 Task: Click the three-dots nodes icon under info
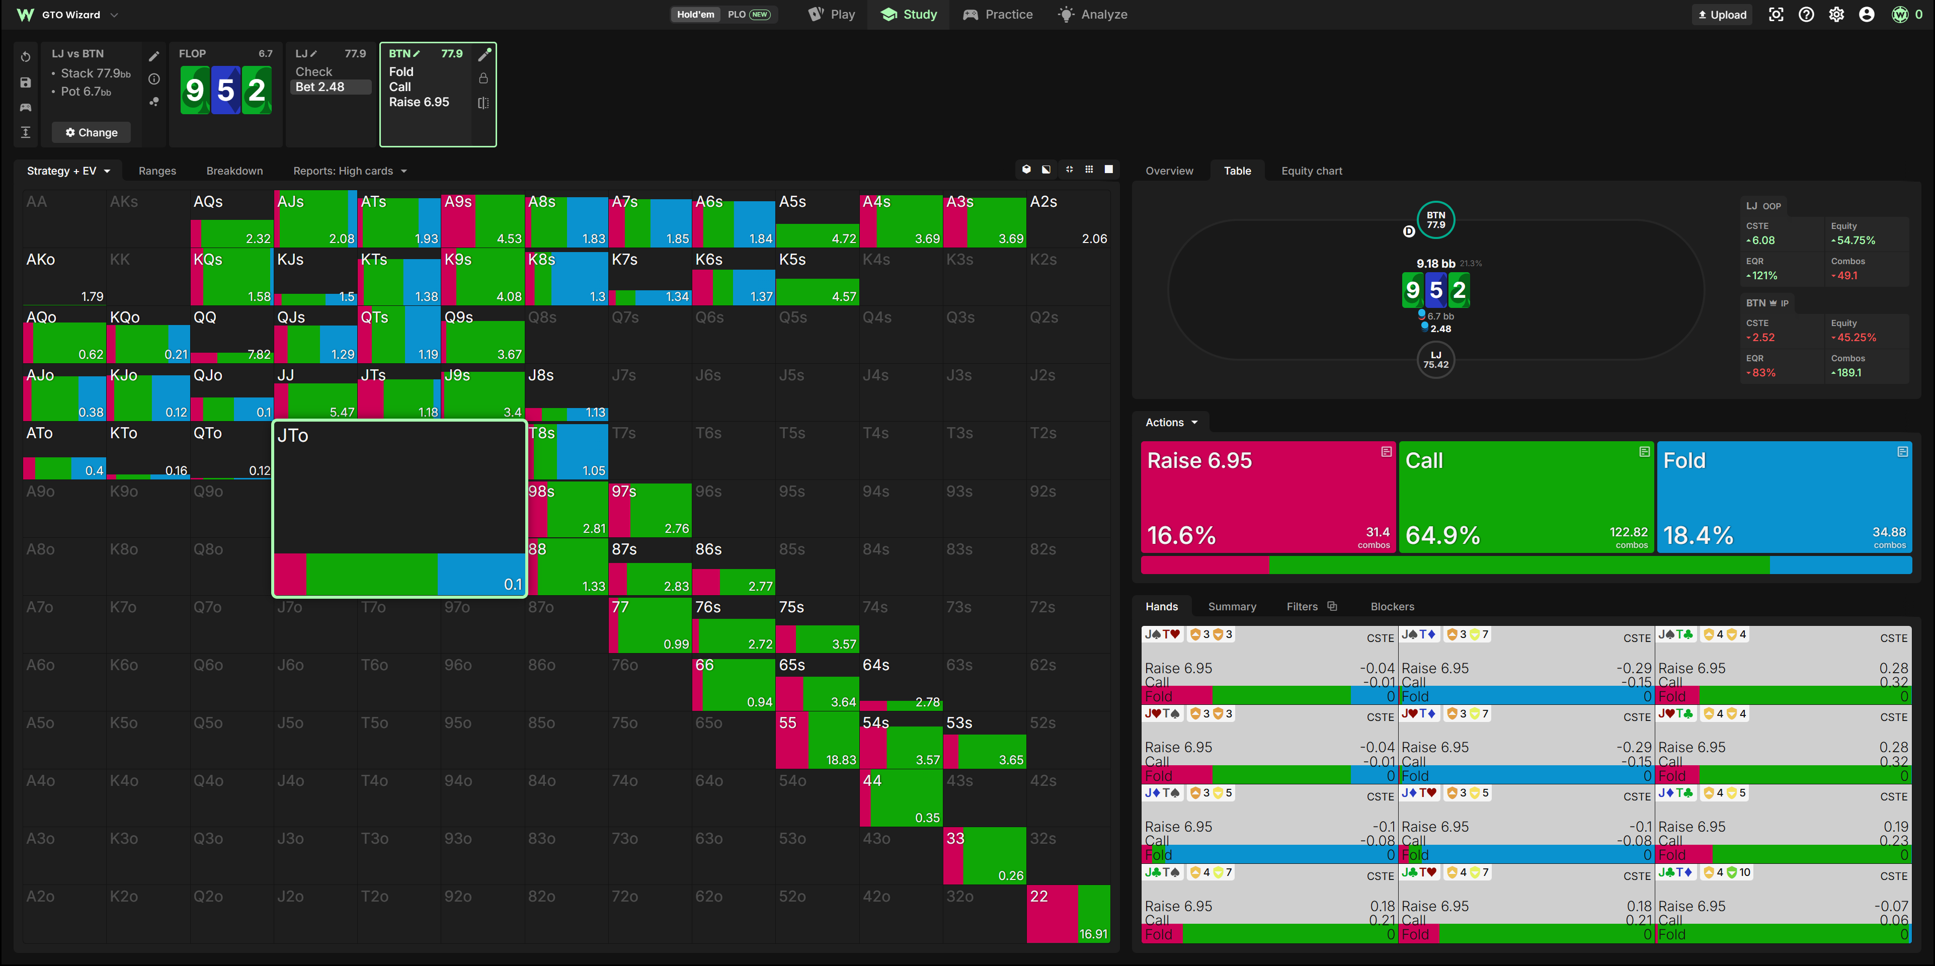click(x=154, y=102)
